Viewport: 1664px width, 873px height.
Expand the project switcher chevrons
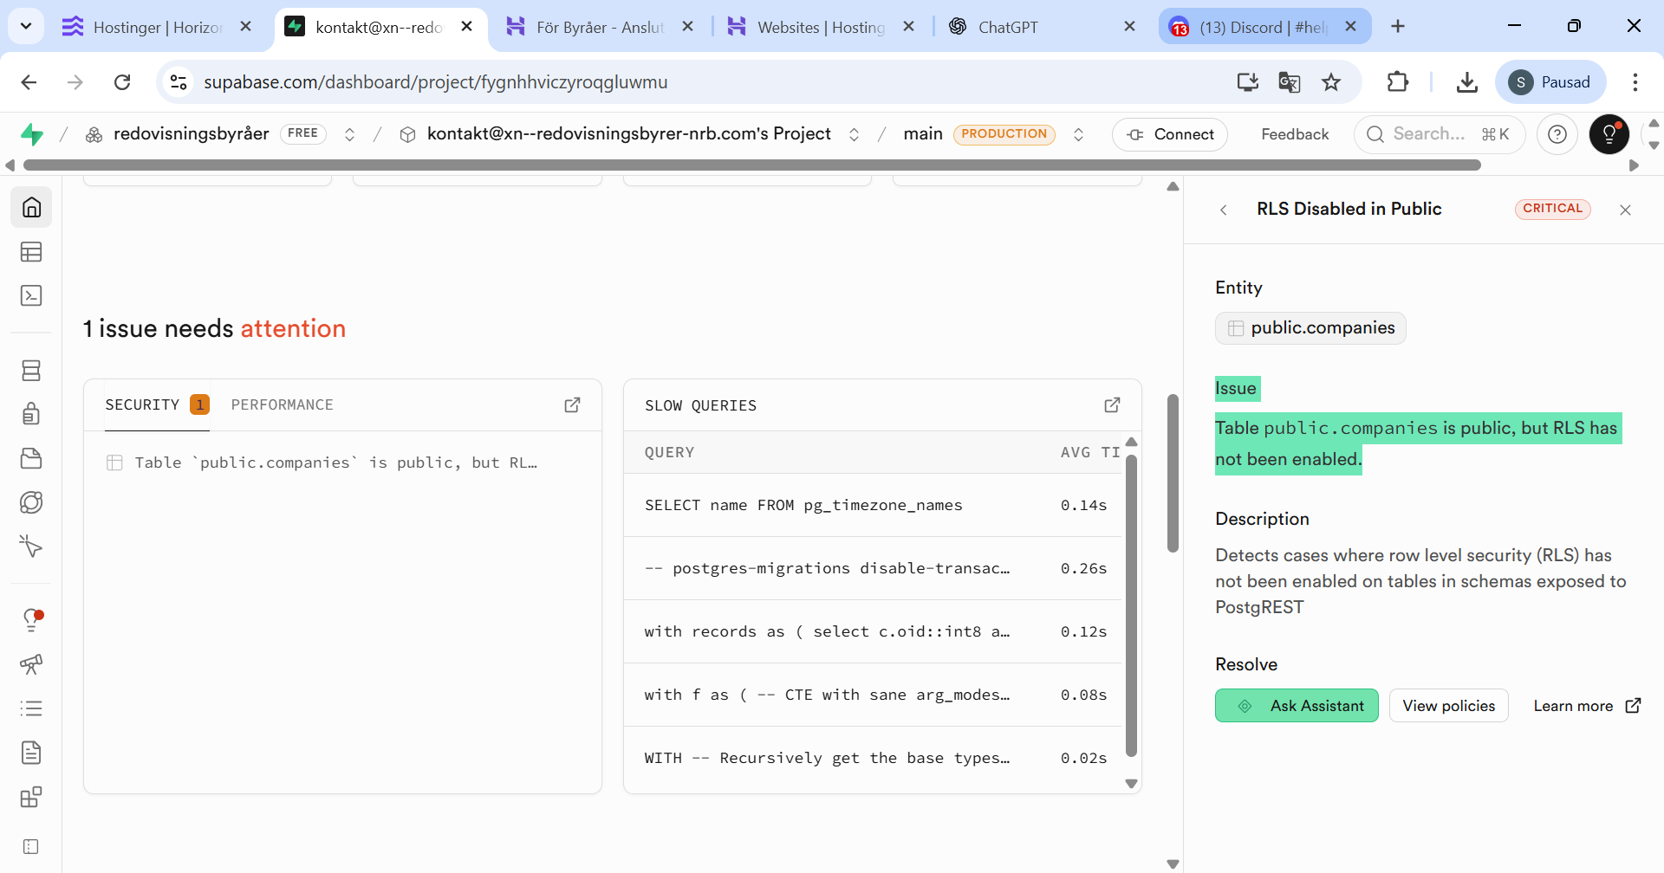pos(854,134)
